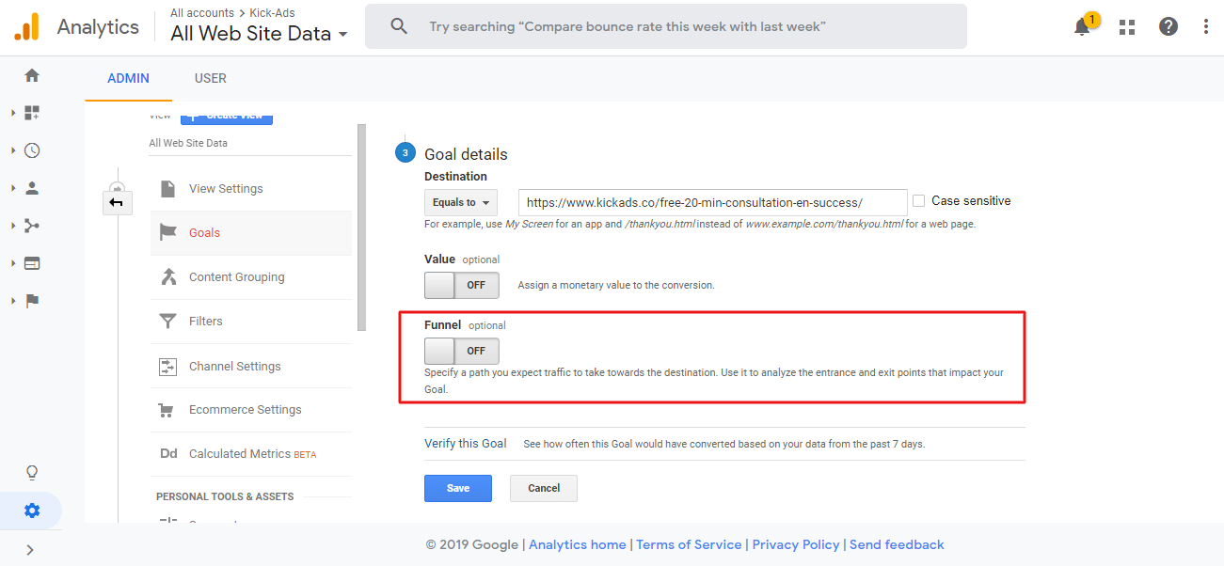1224x566 pixels.
Task: Expand the left navigation with bottom chevron
Action: click(x=30, y=550)
